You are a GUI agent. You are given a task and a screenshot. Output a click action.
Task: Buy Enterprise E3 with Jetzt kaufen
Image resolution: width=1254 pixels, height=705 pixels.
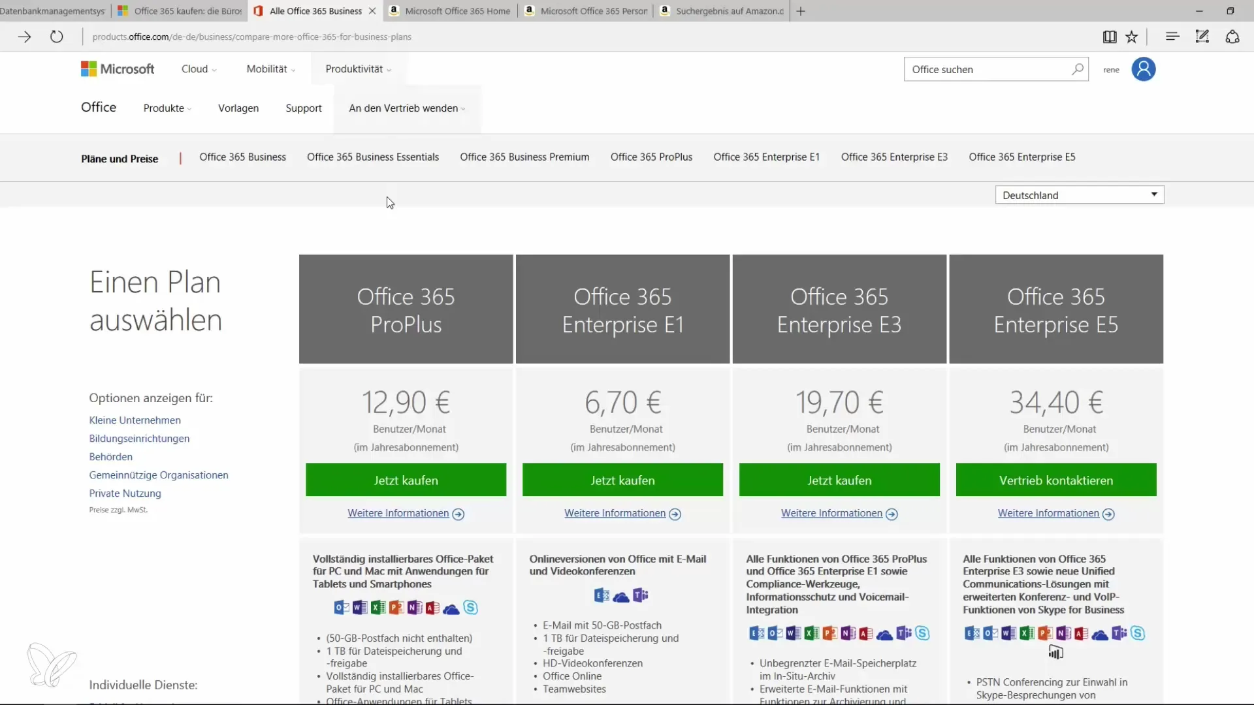839,480
